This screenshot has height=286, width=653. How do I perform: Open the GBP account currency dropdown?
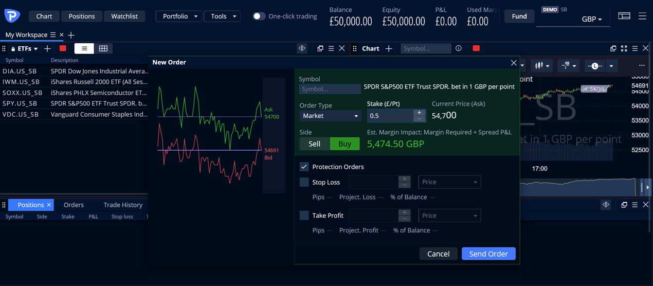pyautogui.click(x=592, y=19)
